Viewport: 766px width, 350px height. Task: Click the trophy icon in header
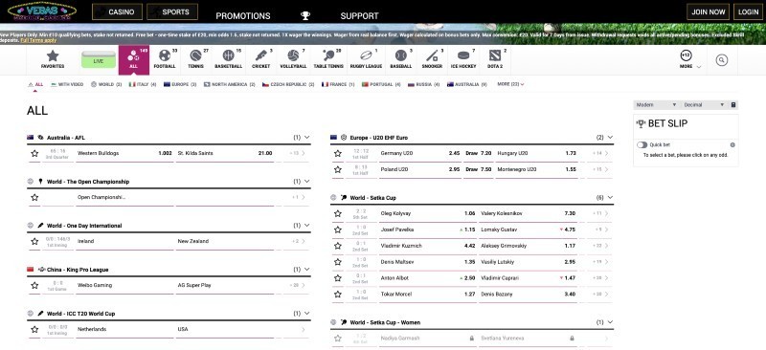(305, 15)
